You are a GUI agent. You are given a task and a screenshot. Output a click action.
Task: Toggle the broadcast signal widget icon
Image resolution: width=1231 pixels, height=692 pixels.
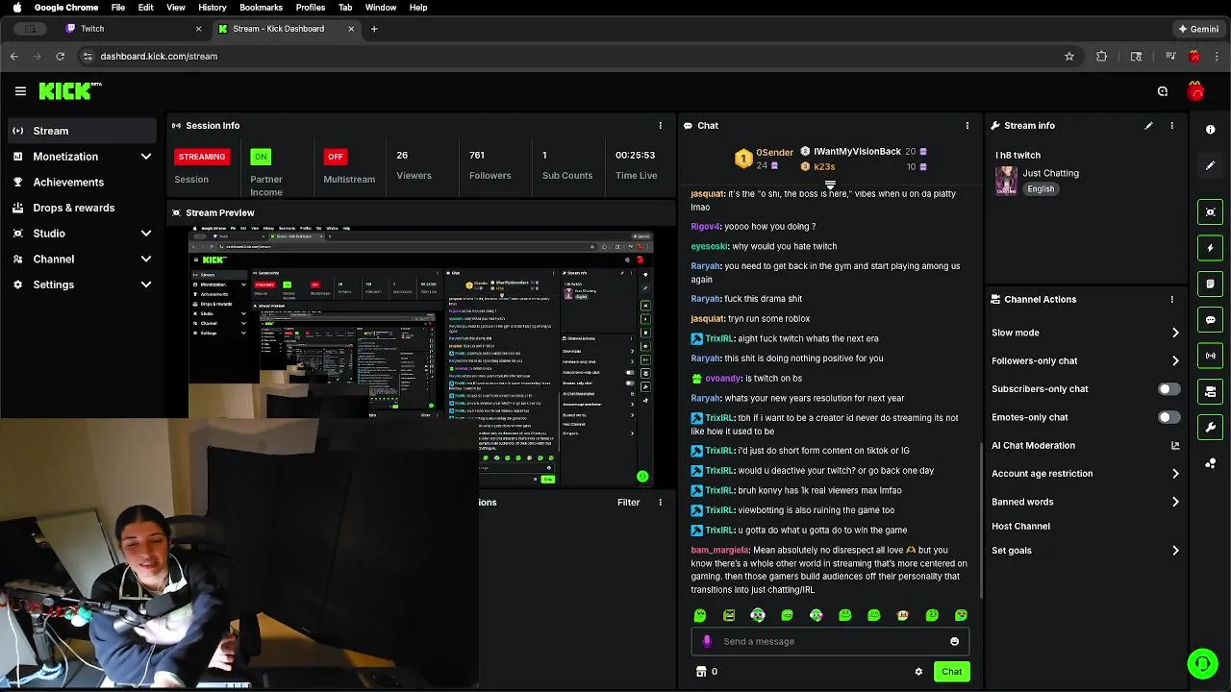coord(1210,356)
